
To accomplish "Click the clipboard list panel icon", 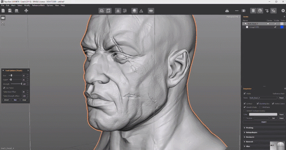I will [253, 11].
